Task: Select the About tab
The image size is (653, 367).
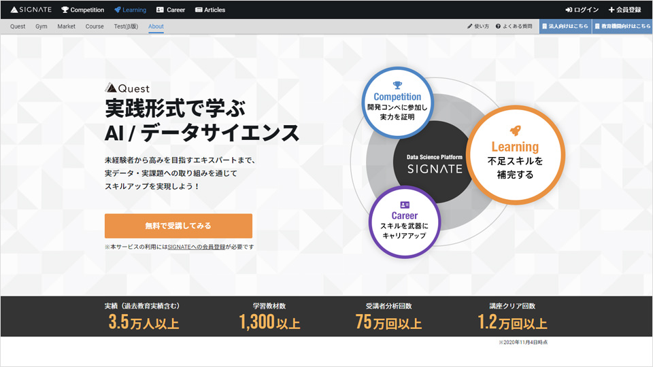Action: click(x=156, y=27)
